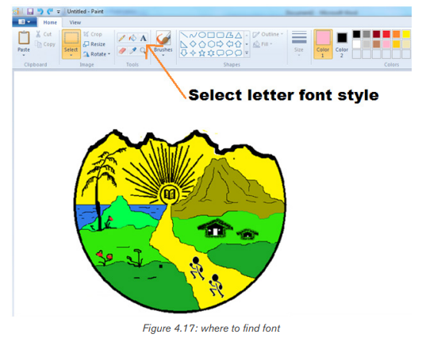The height and width of the screenshot is (361, 422).
Task: Activate the Color 2 box
Action: [342, 44]
